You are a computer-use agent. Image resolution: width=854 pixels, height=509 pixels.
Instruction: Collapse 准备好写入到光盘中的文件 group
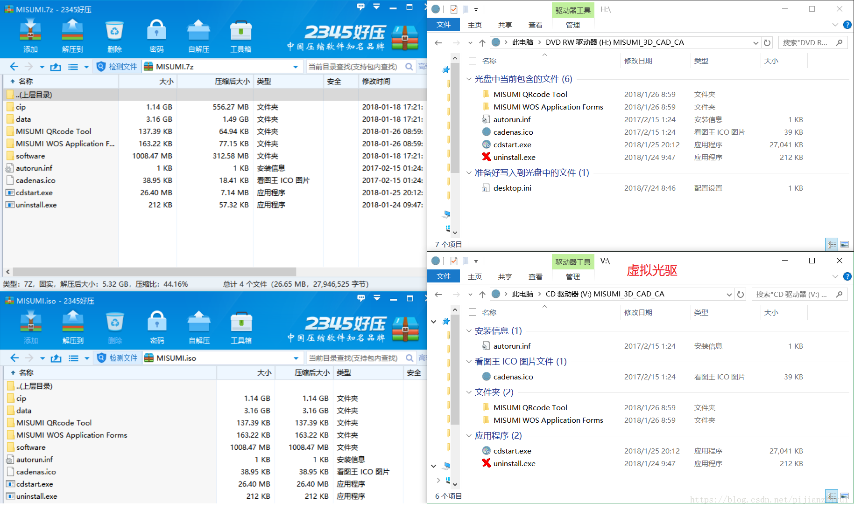click(x=469, y=173)
